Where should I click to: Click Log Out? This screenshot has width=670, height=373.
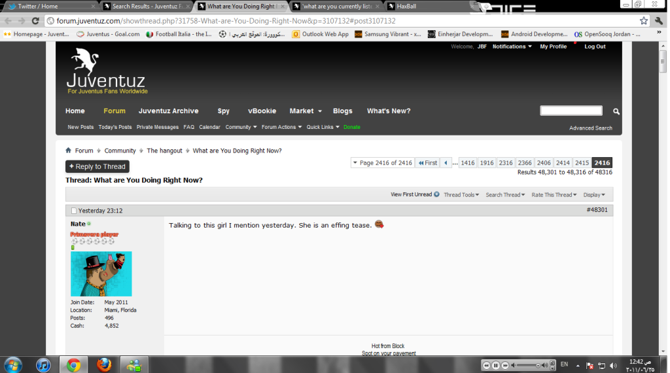595,46
